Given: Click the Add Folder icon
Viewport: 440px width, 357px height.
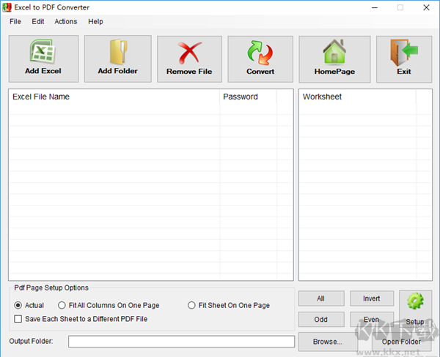Looking at the screenshot, I should pyautogui.click(x=117, y=53).
